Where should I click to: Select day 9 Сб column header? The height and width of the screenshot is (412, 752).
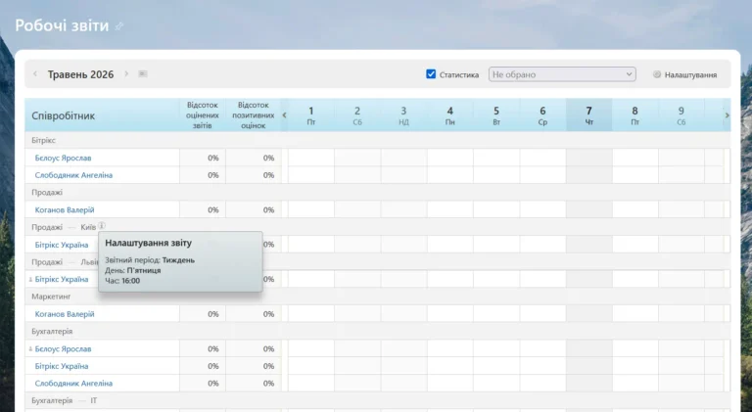(x=681, y=114)
